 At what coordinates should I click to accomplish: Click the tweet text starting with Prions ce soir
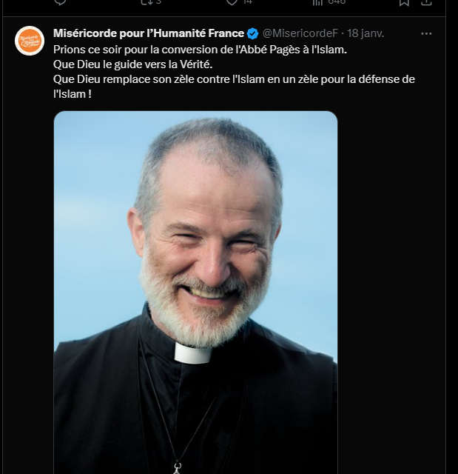click(200, 50)
